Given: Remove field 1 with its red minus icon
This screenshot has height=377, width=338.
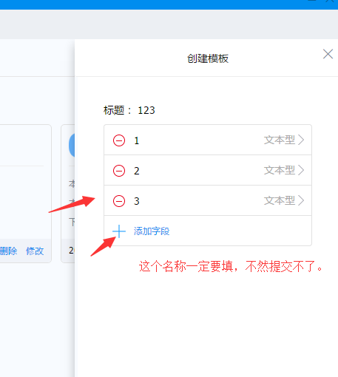Looking at the screenshot, I should [x=119, y=140].
